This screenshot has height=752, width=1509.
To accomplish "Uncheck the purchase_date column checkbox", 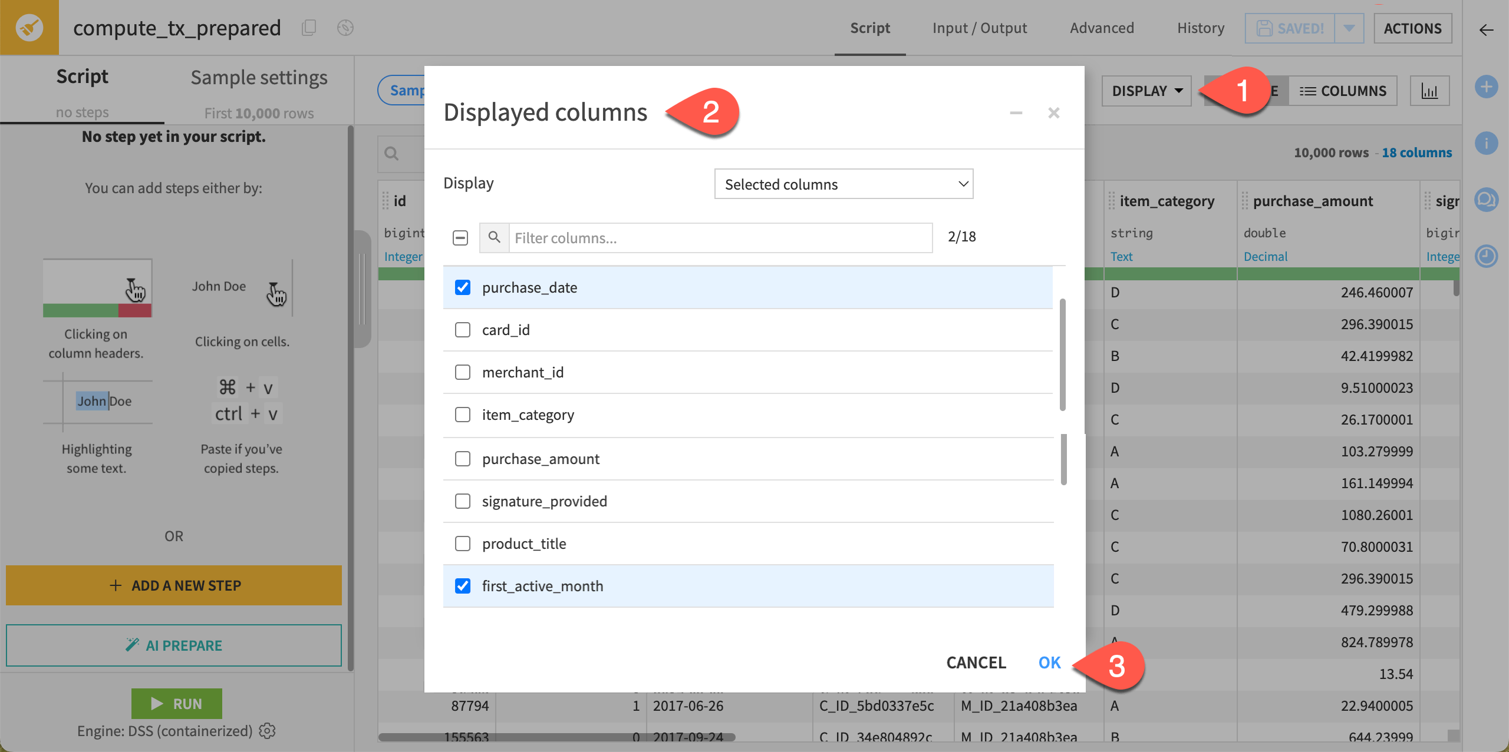I will pos(463,287).
